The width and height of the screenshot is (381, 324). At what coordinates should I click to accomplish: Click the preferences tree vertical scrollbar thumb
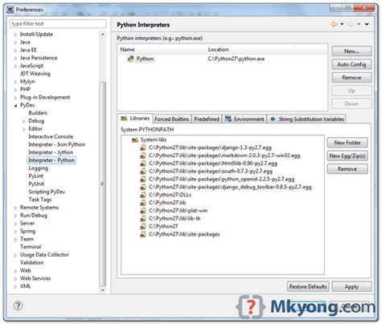103,184
